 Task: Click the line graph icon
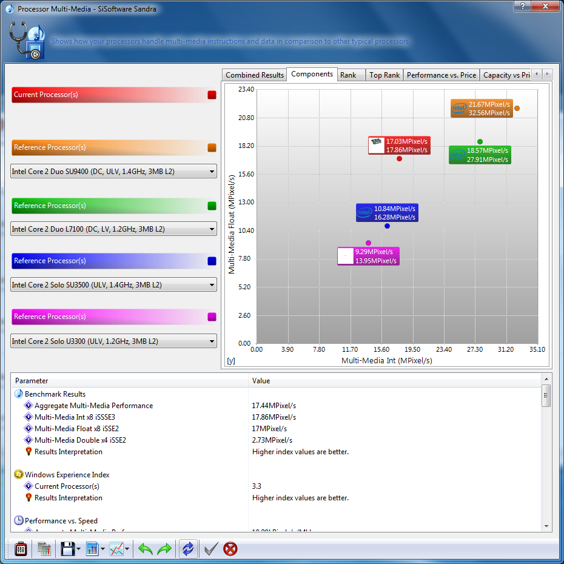click(116, 549)
